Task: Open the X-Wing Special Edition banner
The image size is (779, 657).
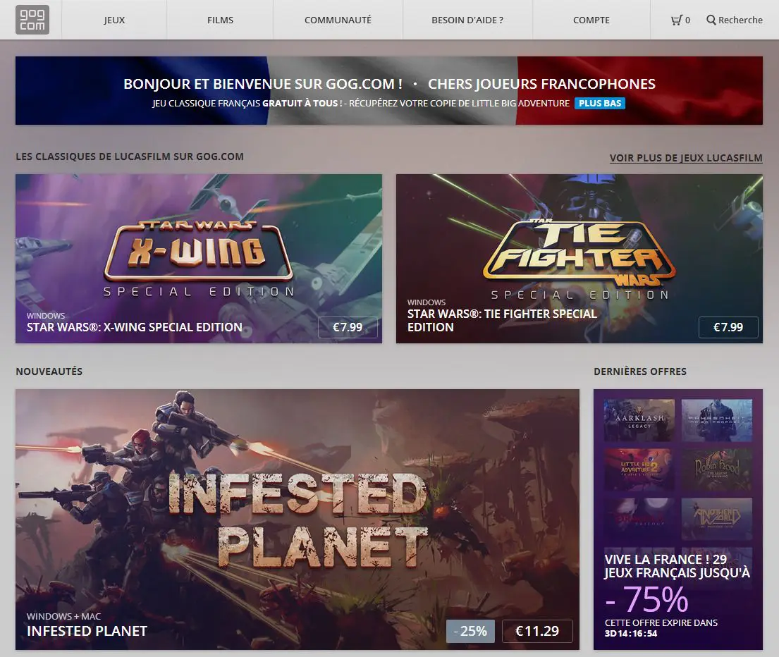Action: click(x=199, y=258)
